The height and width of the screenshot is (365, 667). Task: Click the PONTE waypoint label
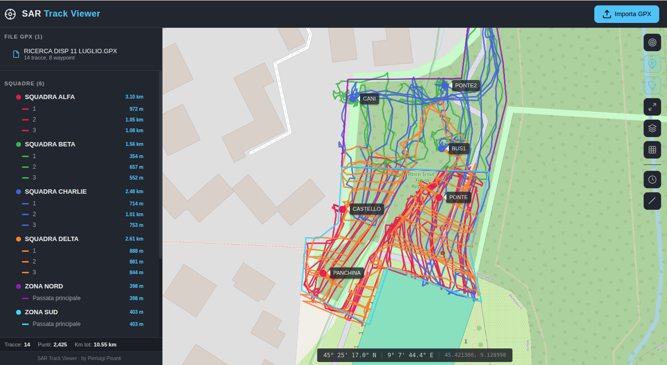459,198
